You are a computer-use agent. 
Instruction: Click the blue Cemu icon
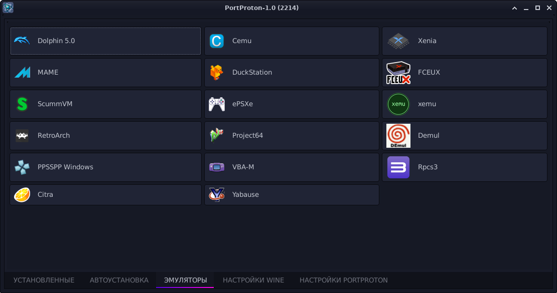pos(217,41)
